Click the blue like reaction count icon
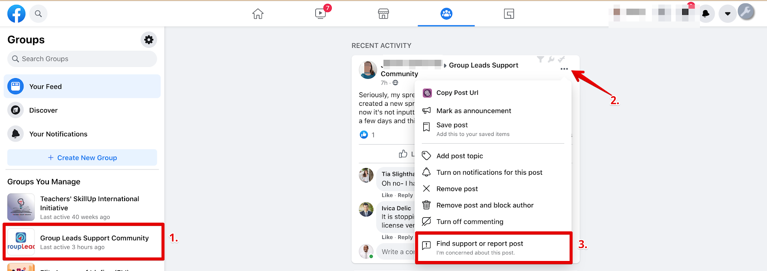The width and height of the screenshot is (767, 271). pos(364,135)
